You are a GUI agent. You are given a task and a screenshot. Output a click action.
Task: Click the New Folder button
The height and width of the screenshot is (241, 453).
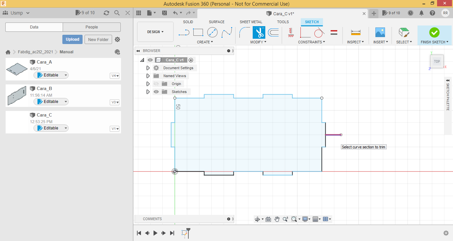[x=98, y=39]
